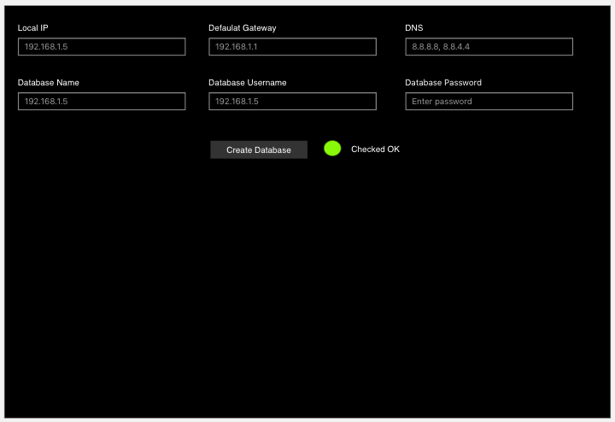Image resolution: width=615 pixels, height=422 pixels.
Task: Click the Checked OK status text
Action: 375,149
